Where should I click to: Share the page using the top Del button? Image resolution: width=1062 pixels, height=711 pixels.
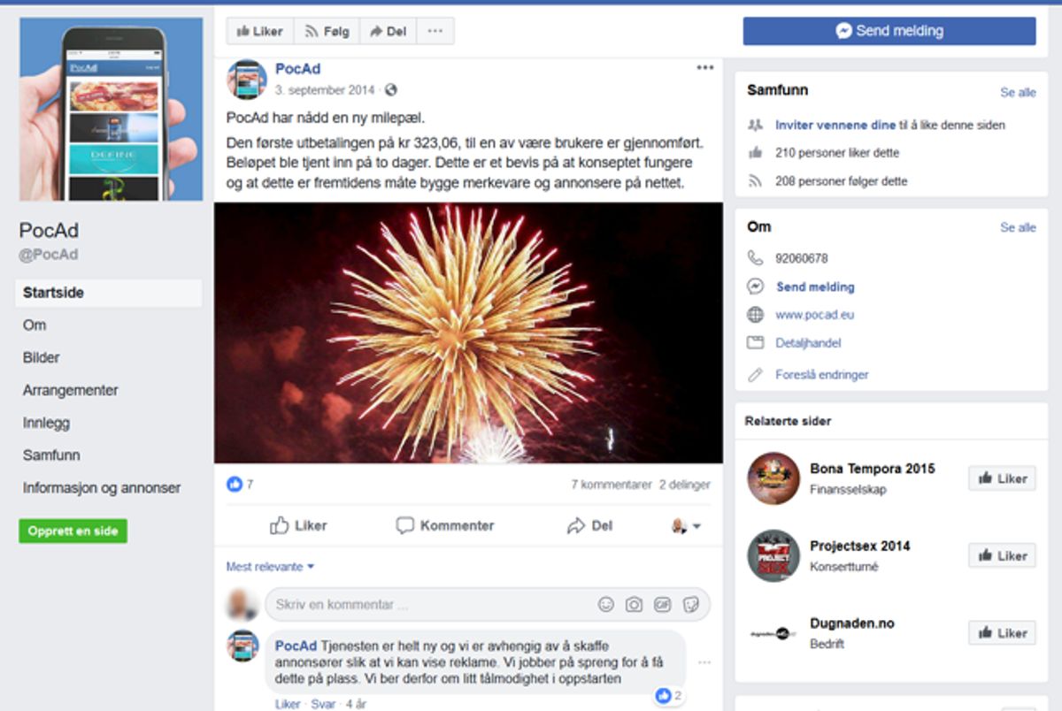[388, 31]
